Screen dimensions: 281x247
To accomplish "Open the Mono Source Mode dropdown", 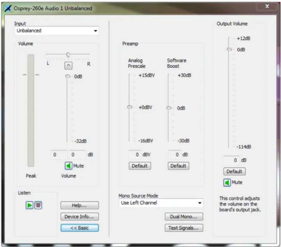I will (x=161, y=203).
